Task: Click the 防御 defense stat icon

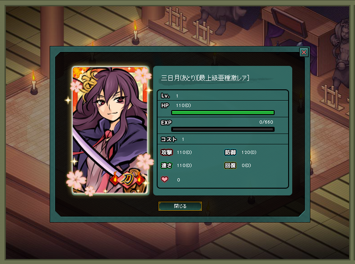Action: (x=230, y=152)
